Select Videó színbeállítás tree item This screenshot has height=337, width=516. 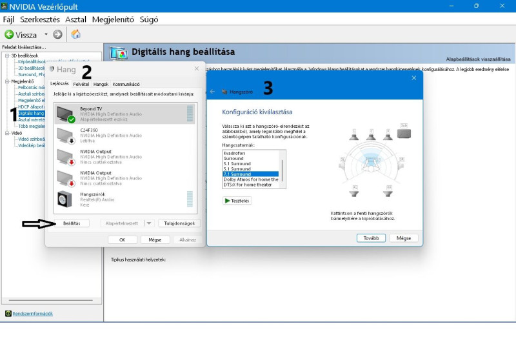[x=31, y=139]
